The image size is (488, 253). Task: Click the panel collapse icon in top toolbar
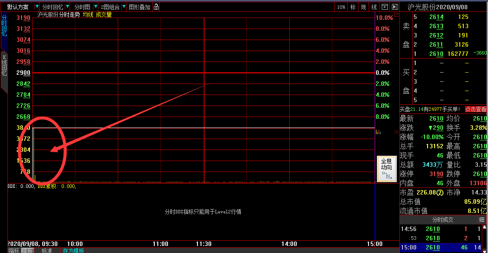[x=385, y=7]
